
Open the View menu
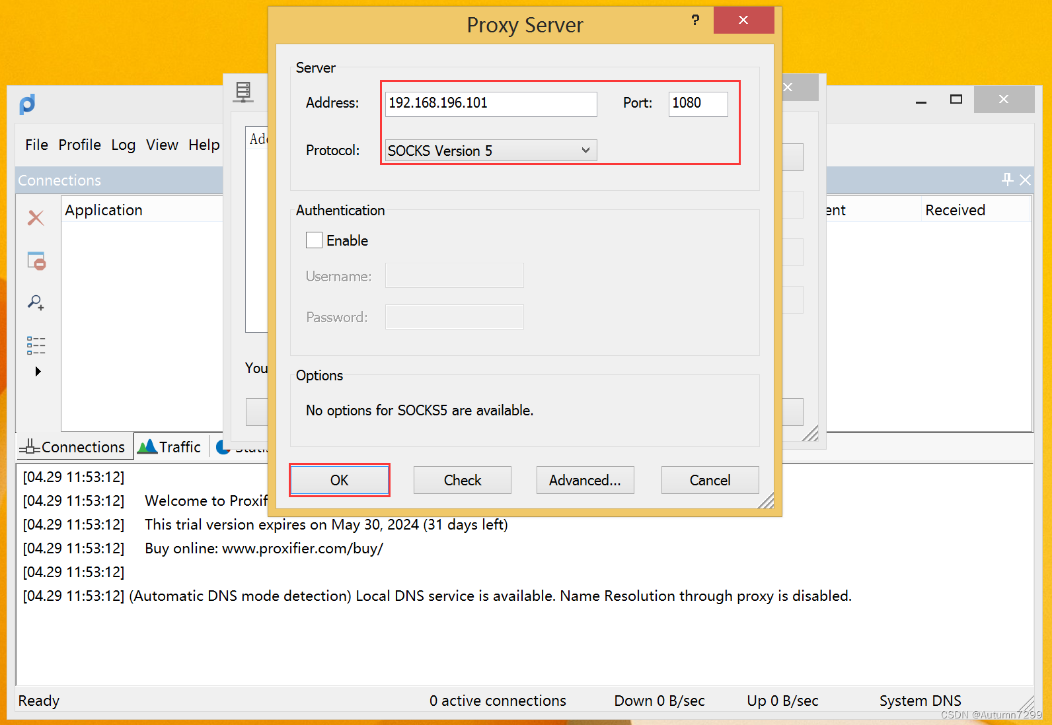pyautogui.click(x=162, y=145)
